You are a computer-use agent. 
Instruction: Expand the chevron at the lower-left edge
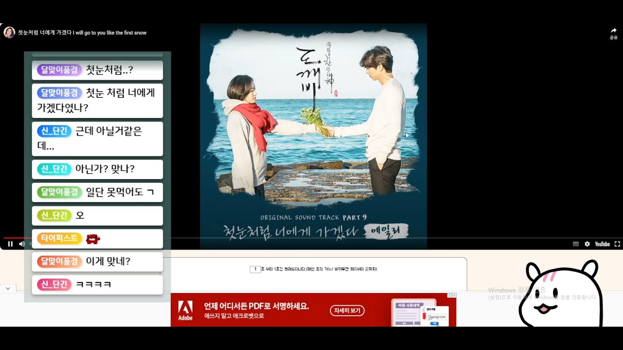pos(8,288)
